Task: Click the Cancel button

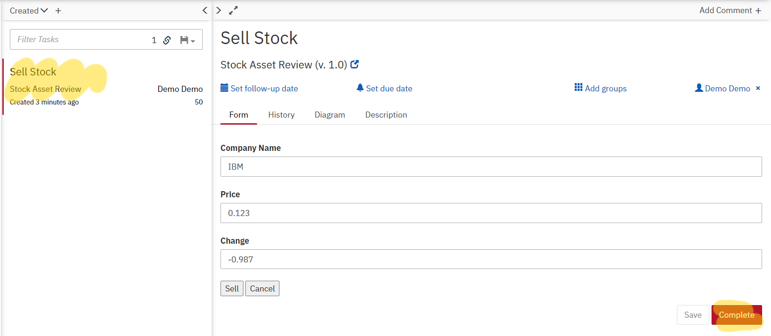Action: pyautogui.click(x=262, y=289)
